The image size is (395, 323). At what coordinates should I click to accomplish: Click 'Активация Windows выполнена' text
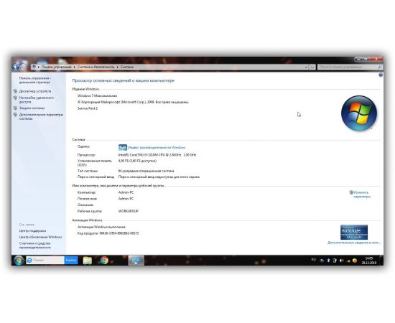101,227
